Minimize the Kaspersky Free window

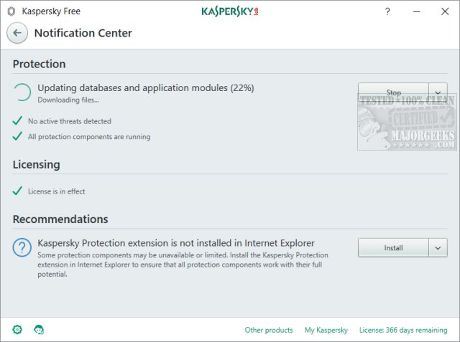point(417,11)
